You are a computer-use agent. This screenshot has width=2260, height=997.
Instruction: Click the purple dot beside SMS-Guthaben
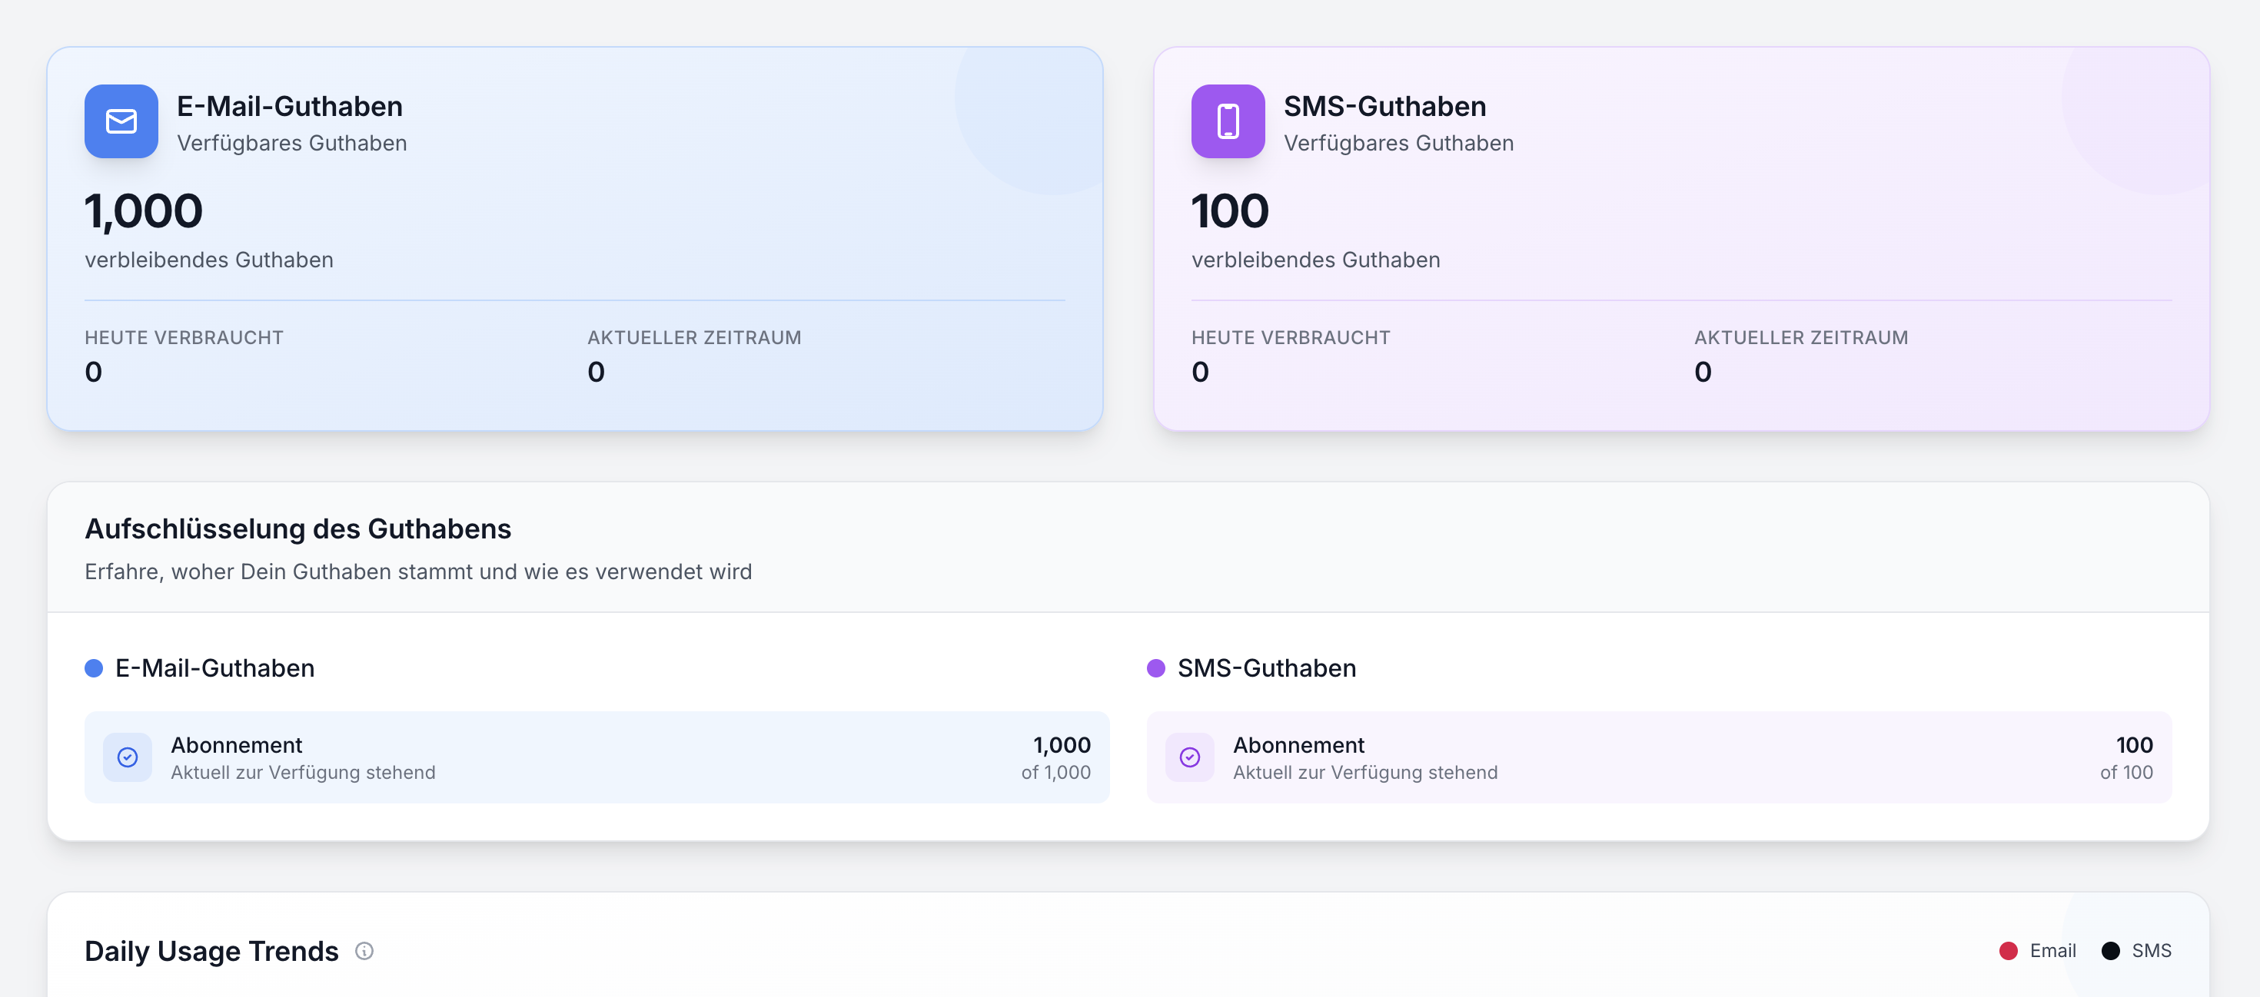pos(1156,668)
